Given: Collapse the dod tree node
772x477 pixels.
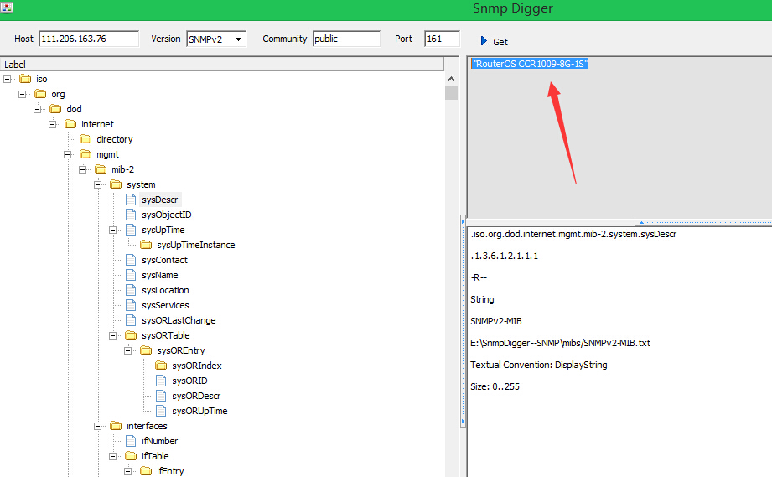Looking at the screenshot, I should [38, 109].
